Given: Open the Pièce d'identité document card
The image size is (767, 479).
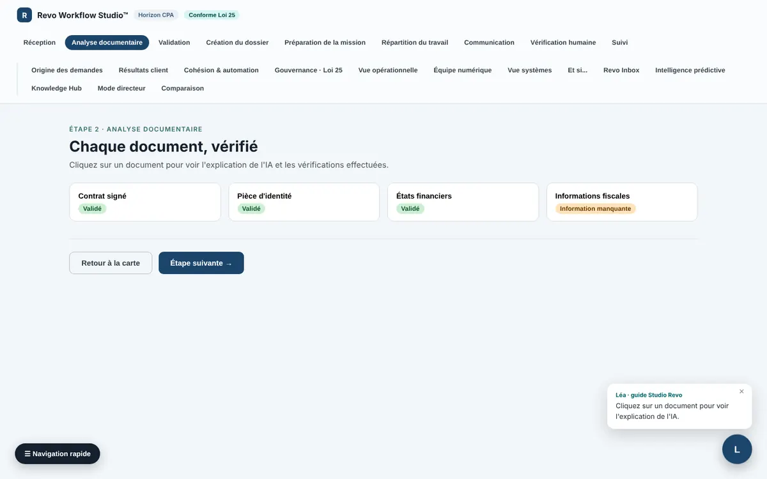Looking at the screenshot, I should pos(304,202).
